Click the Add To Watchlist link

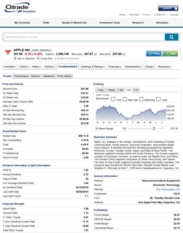(26, 59)
